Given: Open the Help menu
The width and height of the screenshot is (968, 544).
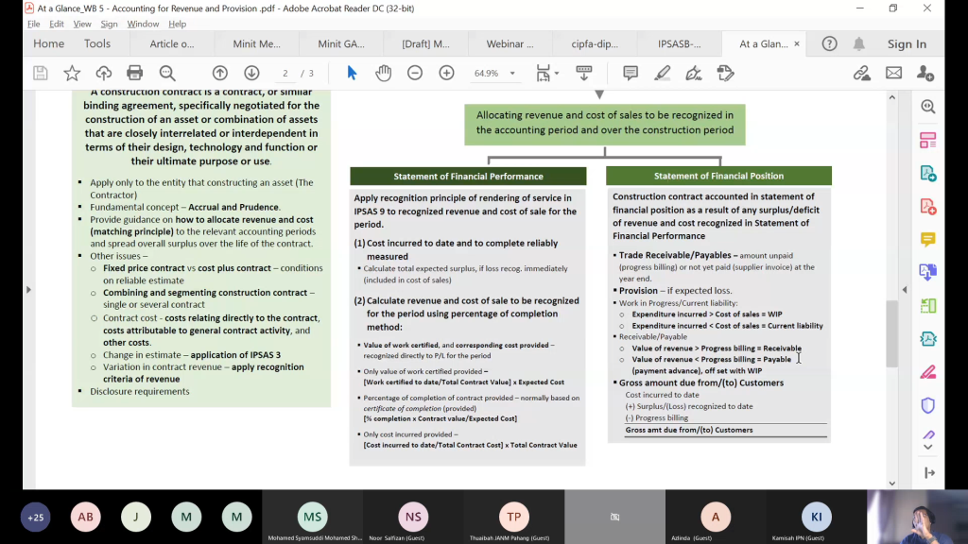Looking at the screenshot, I should click(x=177, y=24).
